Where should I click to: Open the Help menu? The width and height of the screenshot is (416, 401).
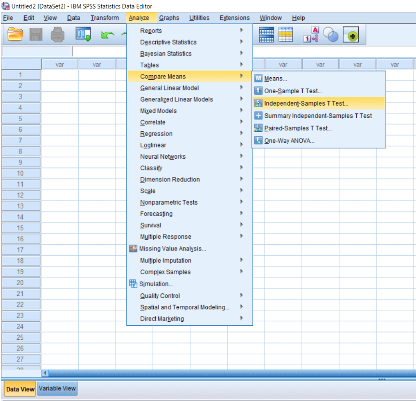[x=298, y=18]
